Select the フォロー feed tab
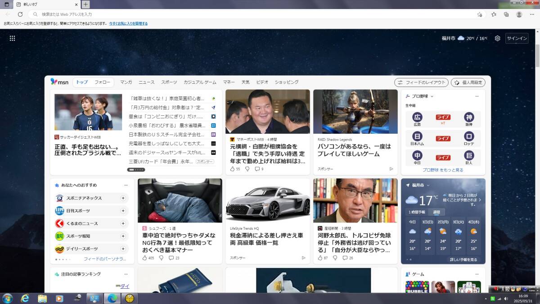The height and width of the screenshot is (304, 540). [103, 82]
